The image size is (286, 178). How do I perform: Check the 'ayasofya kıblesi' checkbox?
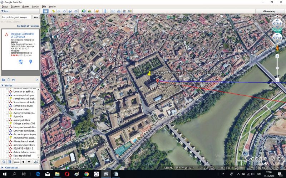pos(7,120)
